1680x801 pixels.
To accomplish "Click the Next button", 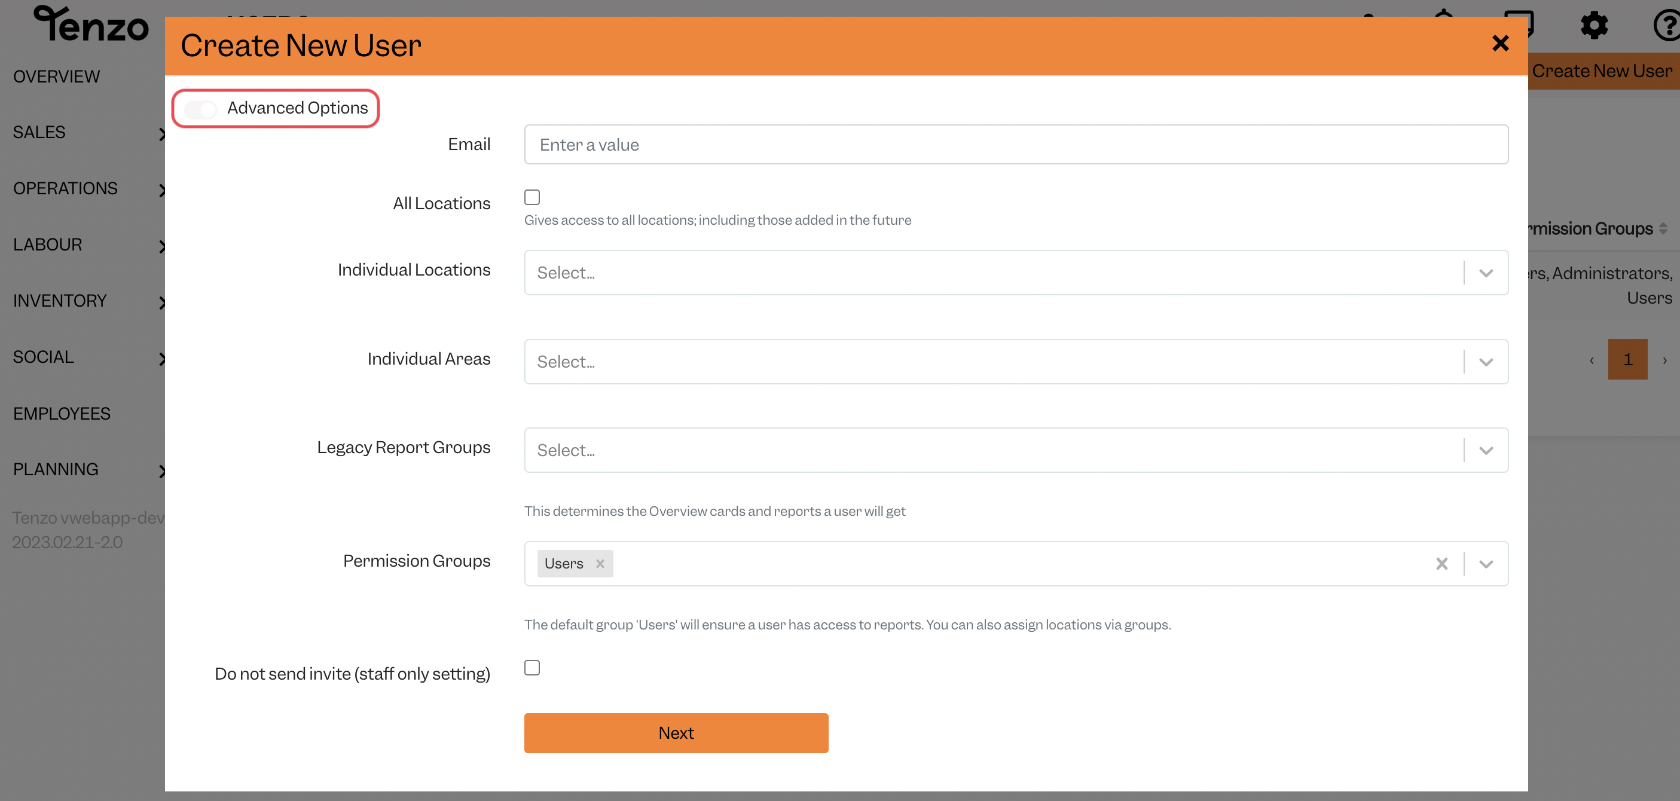I will 676,733.
